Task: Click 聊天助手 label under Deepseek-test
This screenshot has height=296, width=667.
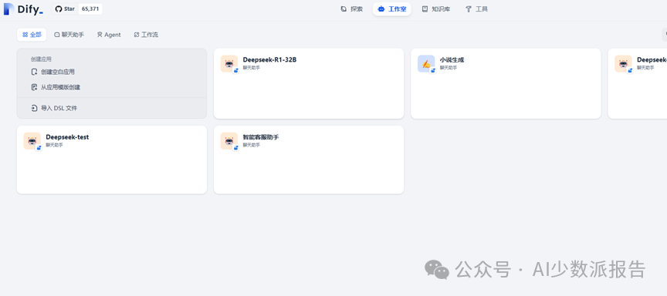Action: click(54, 145)
